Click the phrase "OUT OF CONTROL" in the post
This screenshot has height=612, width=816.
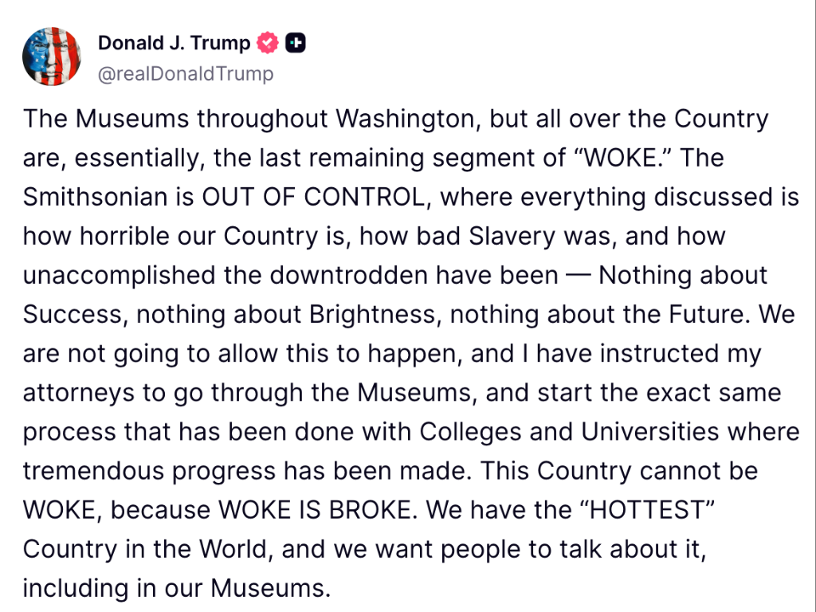pos(313,198)
